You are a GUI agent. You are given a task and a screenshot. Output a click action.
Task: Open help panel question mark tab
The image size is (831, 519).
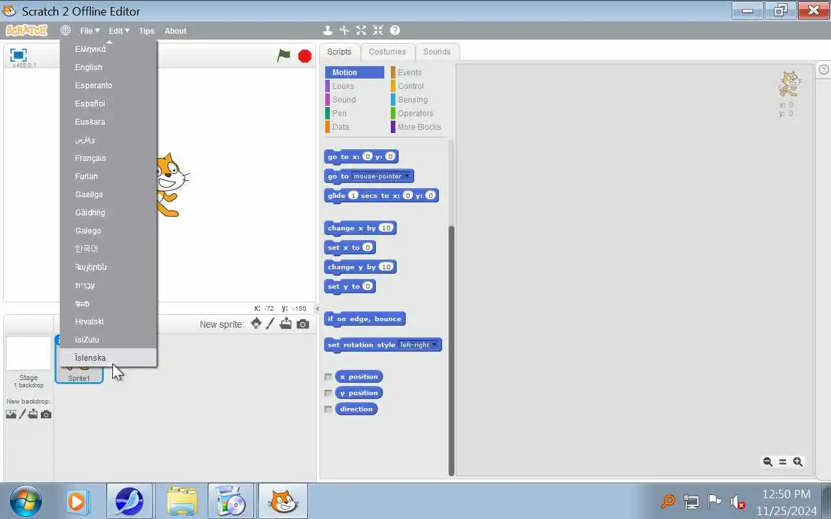(823, 69)
